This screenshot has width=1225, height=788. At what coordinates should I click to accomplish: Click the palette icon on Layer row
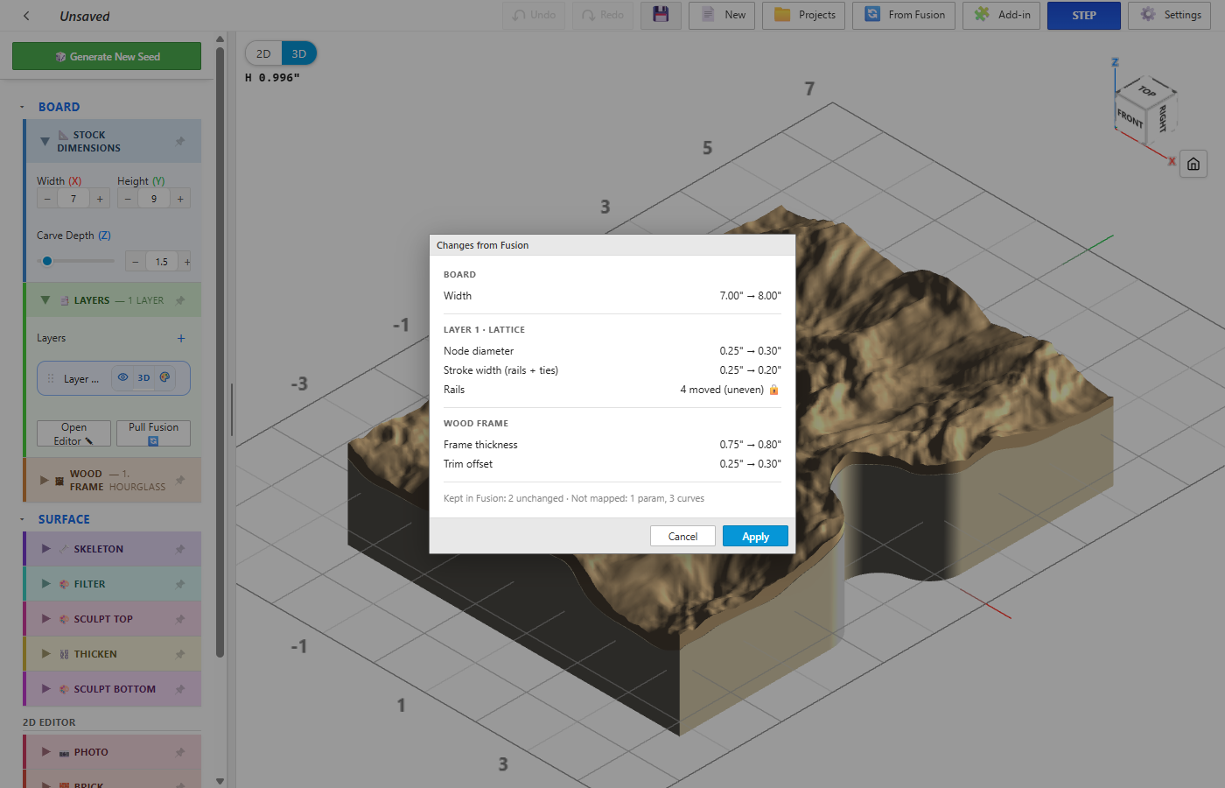click(164, 377)
